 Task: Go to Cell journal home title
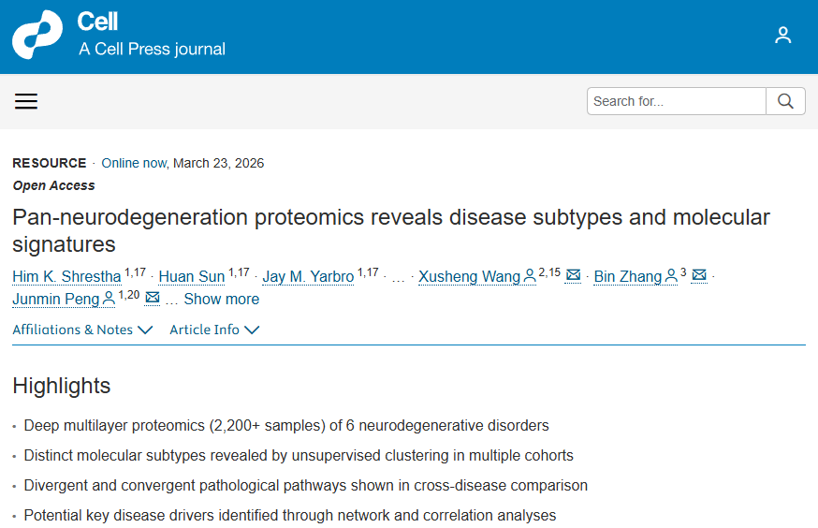point(97,22)
